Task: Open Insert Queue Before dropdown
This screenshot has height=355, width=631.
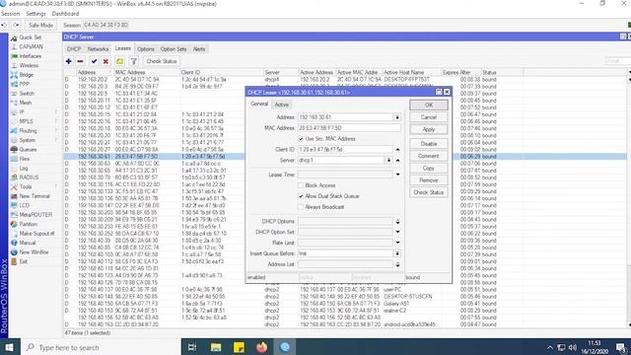Action: pos(397,253)
